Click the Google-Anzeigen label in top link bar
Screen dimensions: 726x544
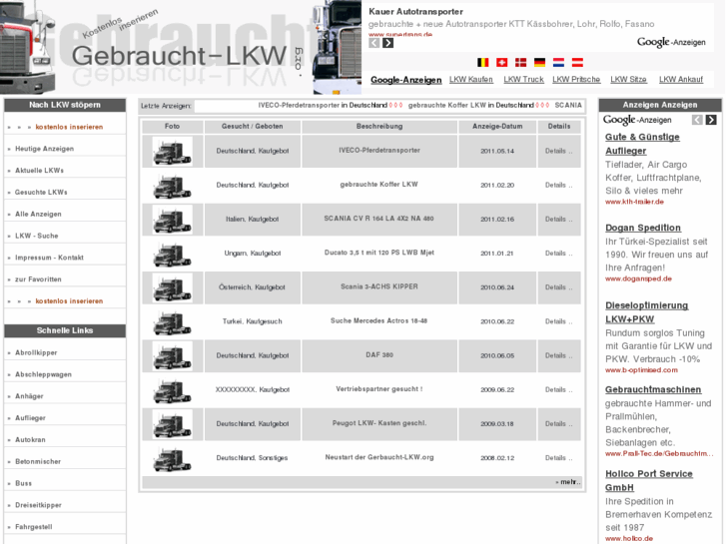406,80
